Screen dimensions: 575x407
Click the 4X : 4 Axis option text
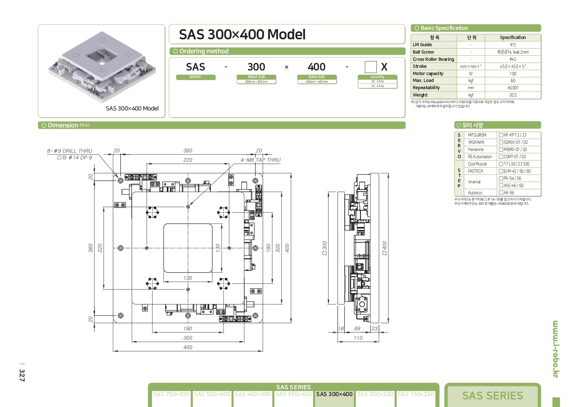click(x=378, y=86)
